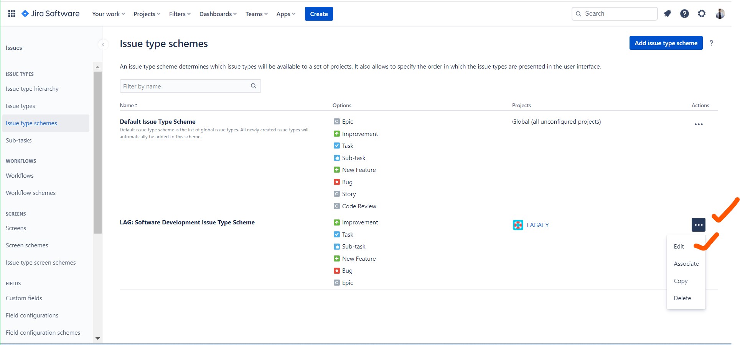Choose Edit from the actions menu
This screenshot has width=740, height=345.
(679, 247)
